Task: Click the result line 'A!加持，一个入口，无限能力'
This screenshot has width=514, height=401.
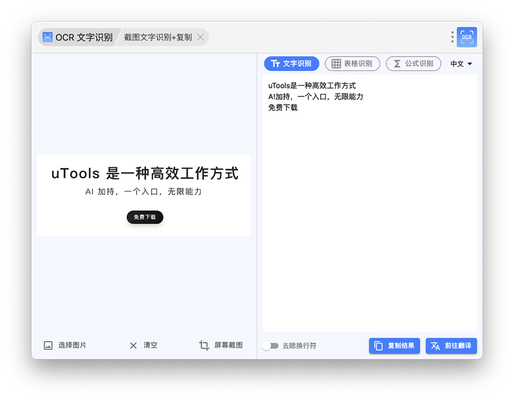Action: click(316, 97)
